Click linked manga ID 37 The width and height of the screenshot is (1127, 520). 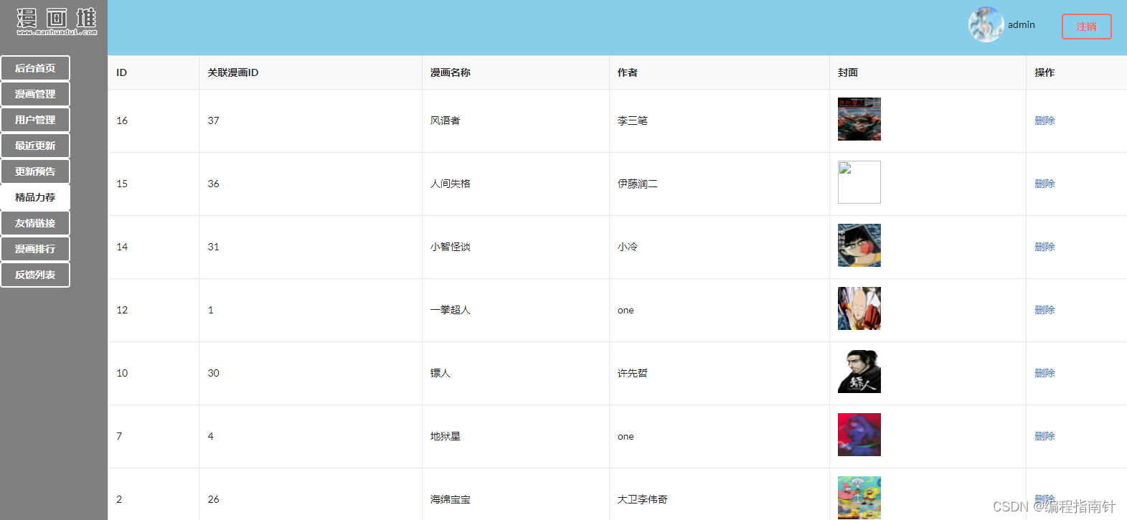(x=213, y=120)
